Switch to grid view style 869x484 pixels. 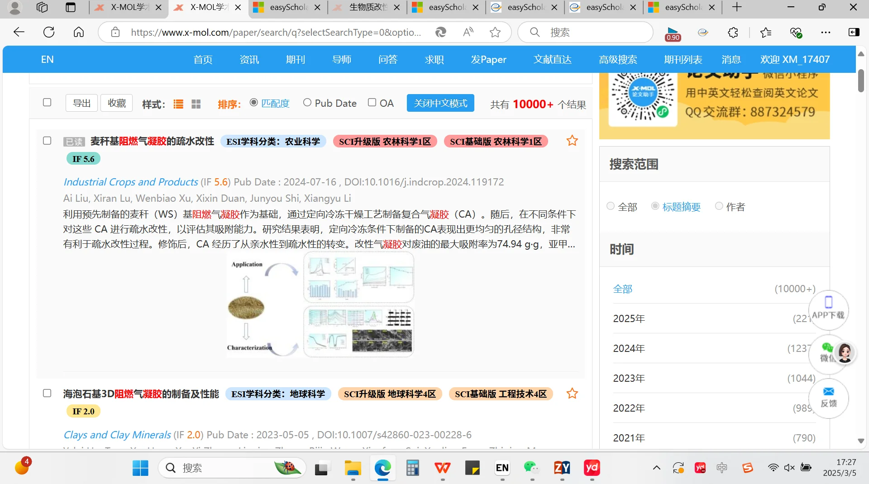coord(196,104)
